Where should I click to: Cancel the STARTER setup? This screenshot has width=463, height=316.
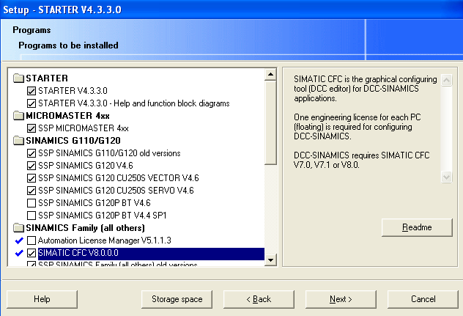(x=423, y=299)
